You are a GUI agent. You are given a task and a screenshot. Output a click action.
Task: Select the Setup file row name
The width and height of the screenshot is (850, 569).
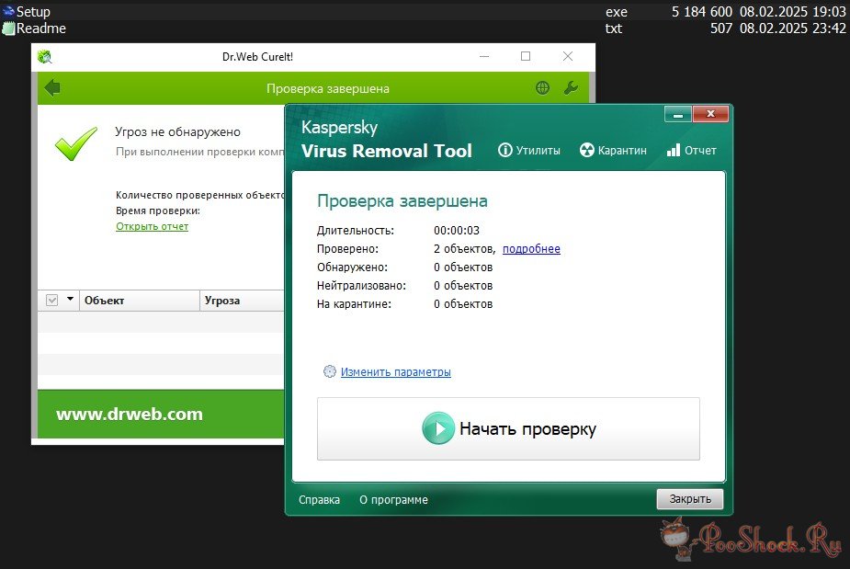tap(33, 11)
